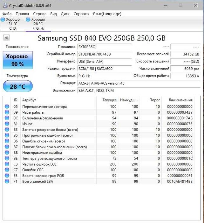Select the F: G: H: disk at 28 °C
This screenshot has width=204, height=223.
tap(38, 24)
